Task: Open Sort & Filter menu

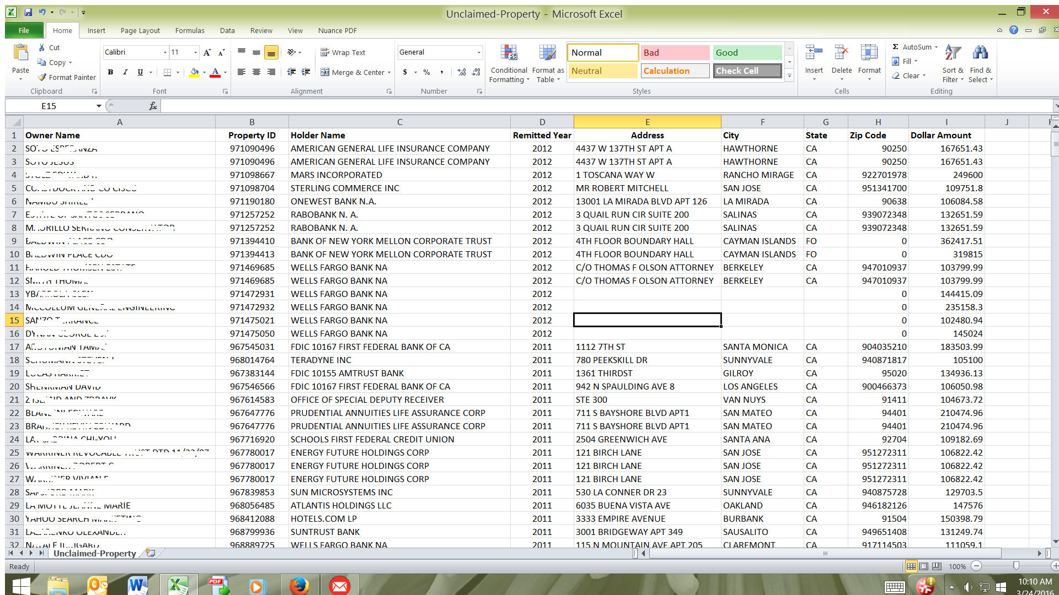Action: click(x=953, y=63)
